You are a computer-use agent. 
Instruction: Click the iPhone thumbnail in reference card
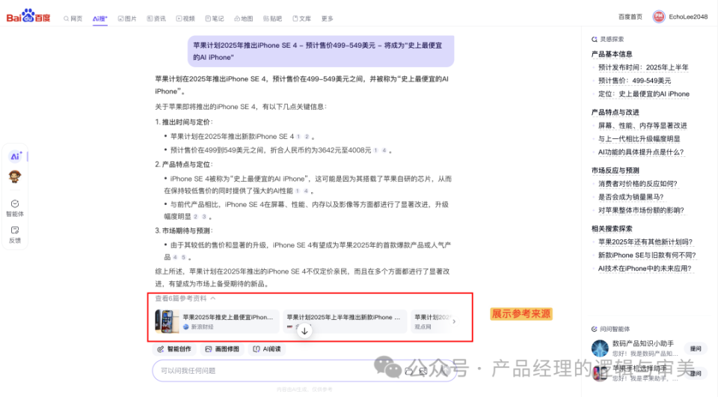pos(166,321)
